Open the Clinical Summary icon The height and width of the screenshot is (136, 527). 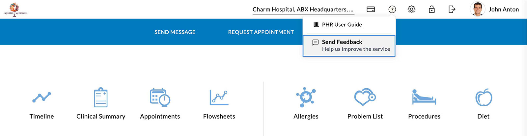pos(101,97)
